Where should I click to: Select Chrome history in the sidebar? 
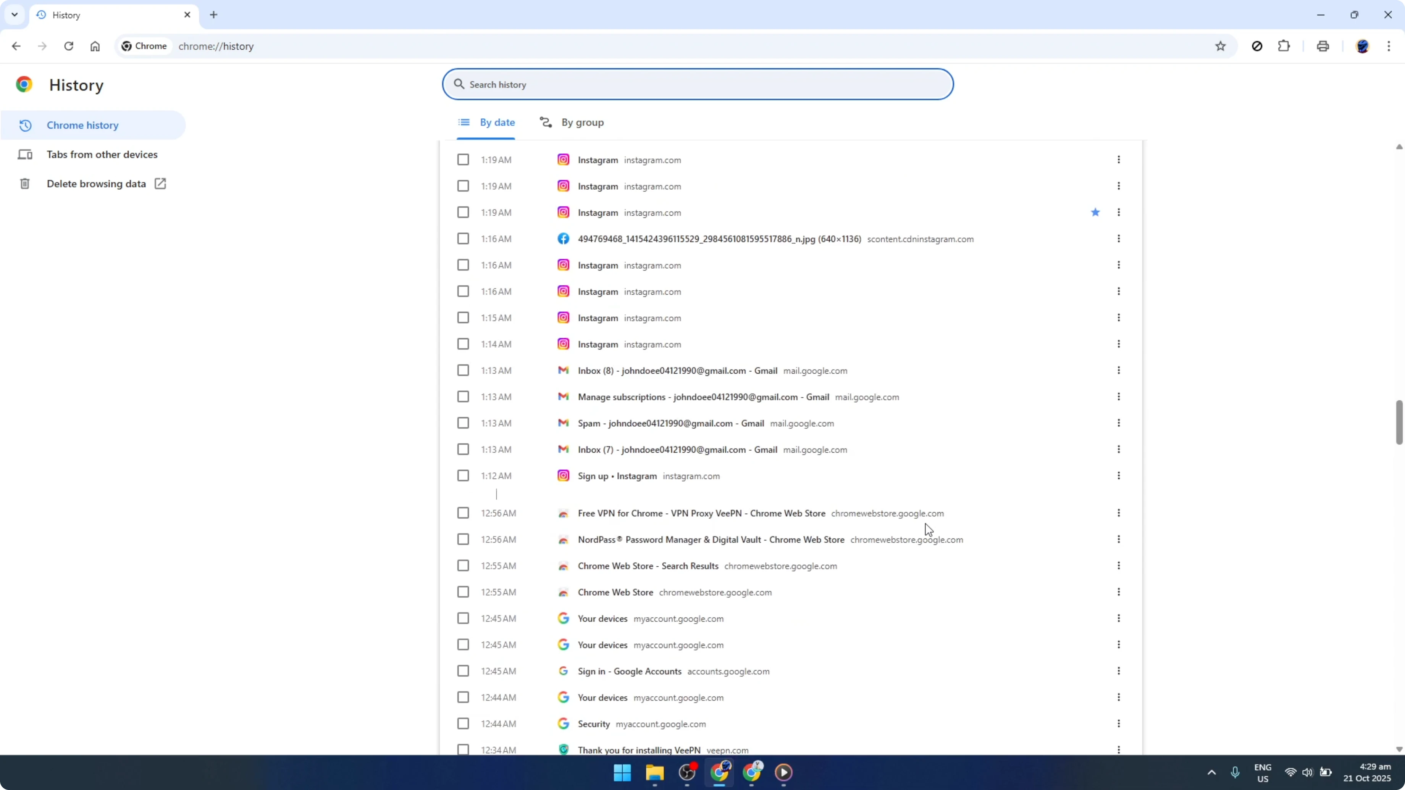coord(93,126)
